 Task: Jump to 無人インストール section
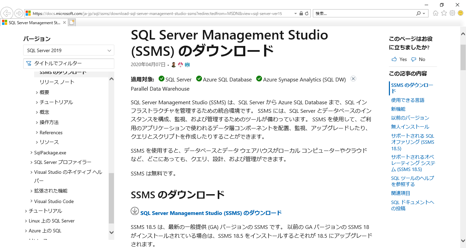410,127
